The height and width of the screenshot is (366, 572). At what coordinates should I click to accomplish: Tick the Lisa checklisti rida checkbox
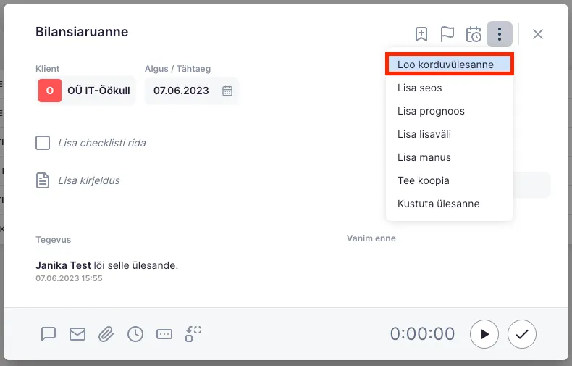tap(43, 143)
